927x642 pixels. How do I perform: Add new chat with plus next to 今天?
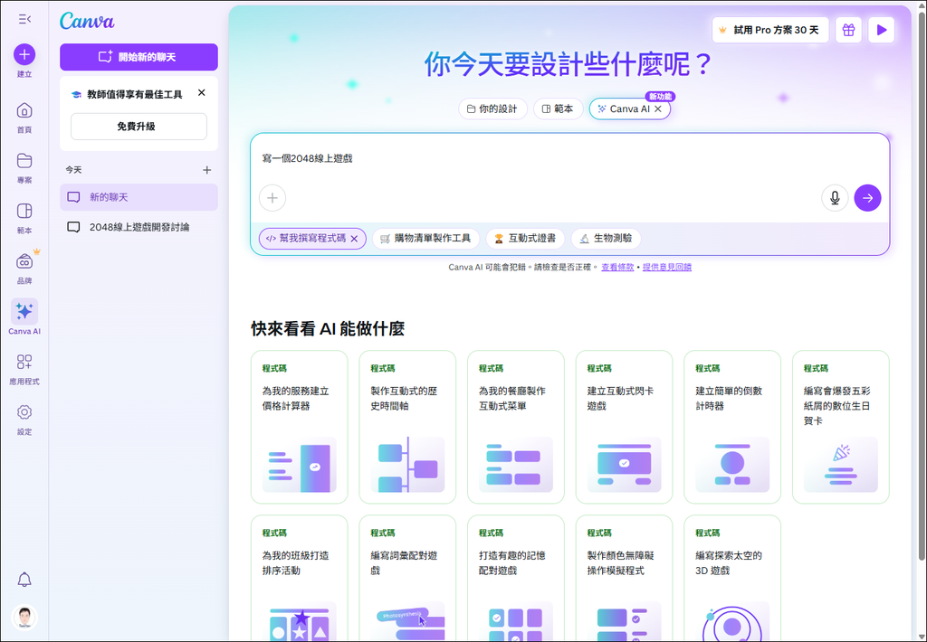(207, 170)
